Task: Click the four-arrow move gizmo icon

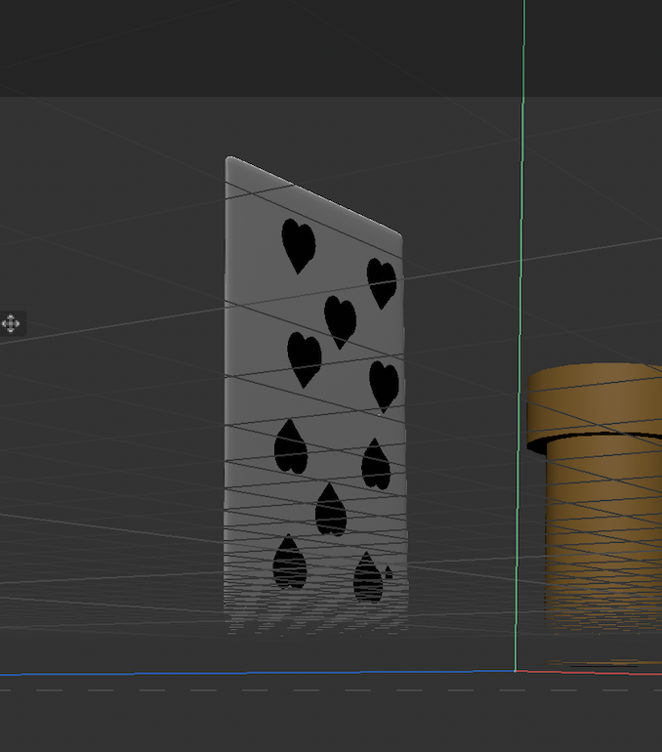Action: click(11, 323)
